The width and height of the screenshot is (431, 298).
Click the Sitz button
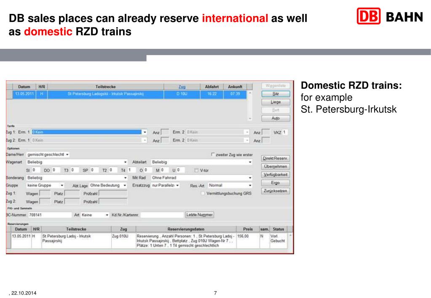[x=276, y=94]
